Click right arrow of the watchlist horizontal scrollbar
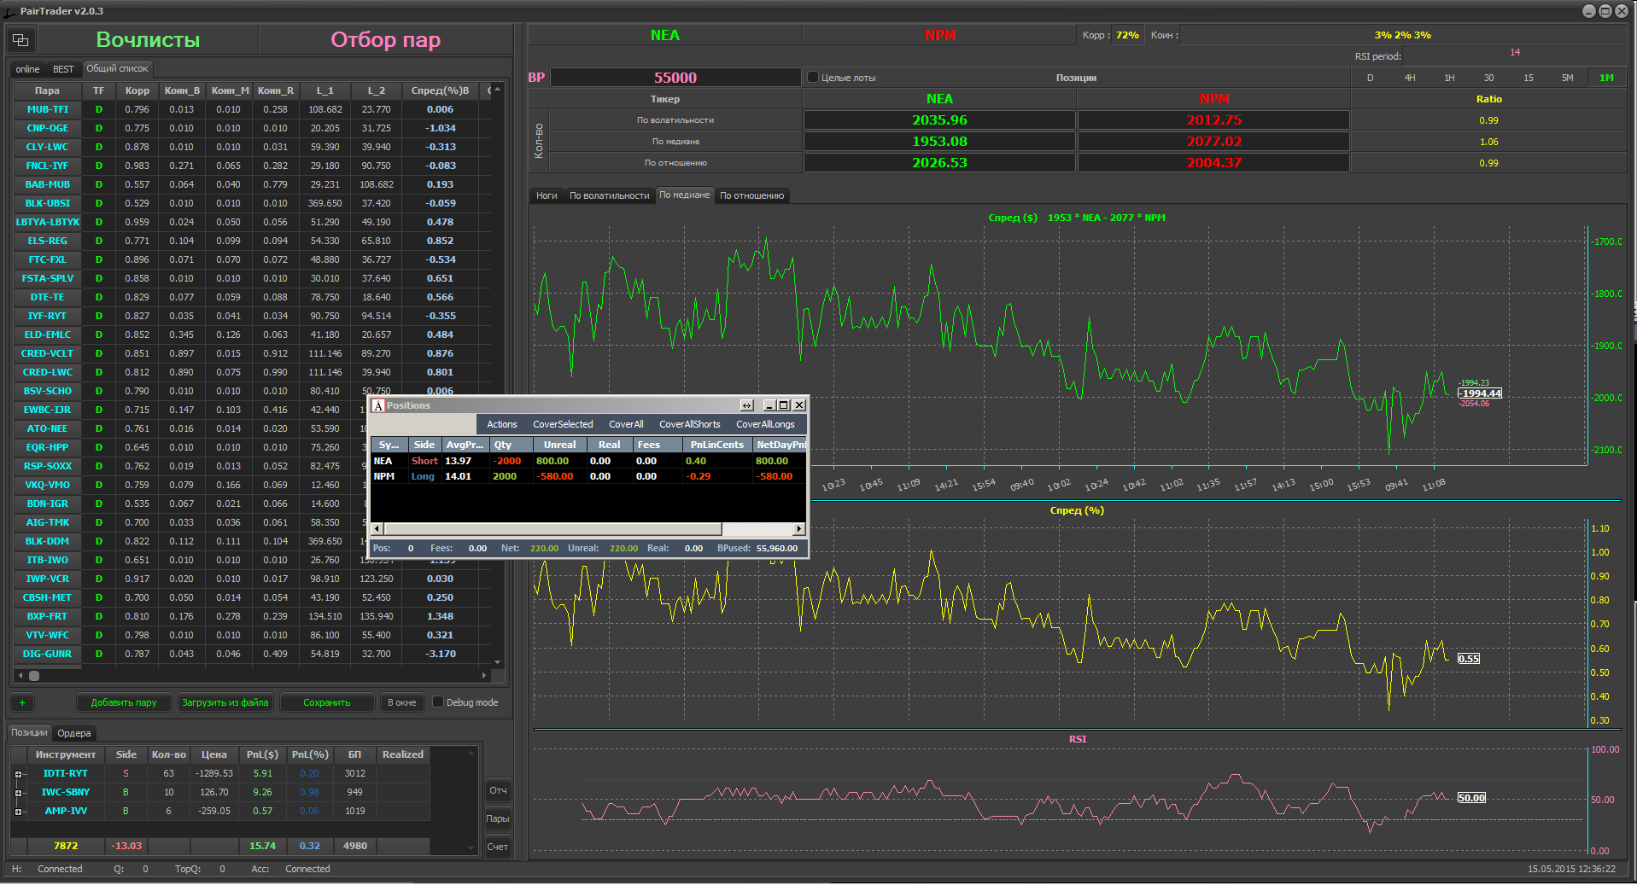Screen dimensions: 1637x885 pos(484,675)
